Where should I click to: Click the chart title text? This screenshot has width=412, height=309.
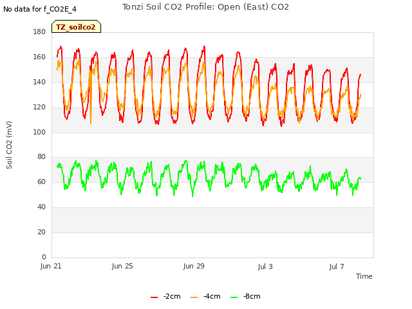point(205,7)
